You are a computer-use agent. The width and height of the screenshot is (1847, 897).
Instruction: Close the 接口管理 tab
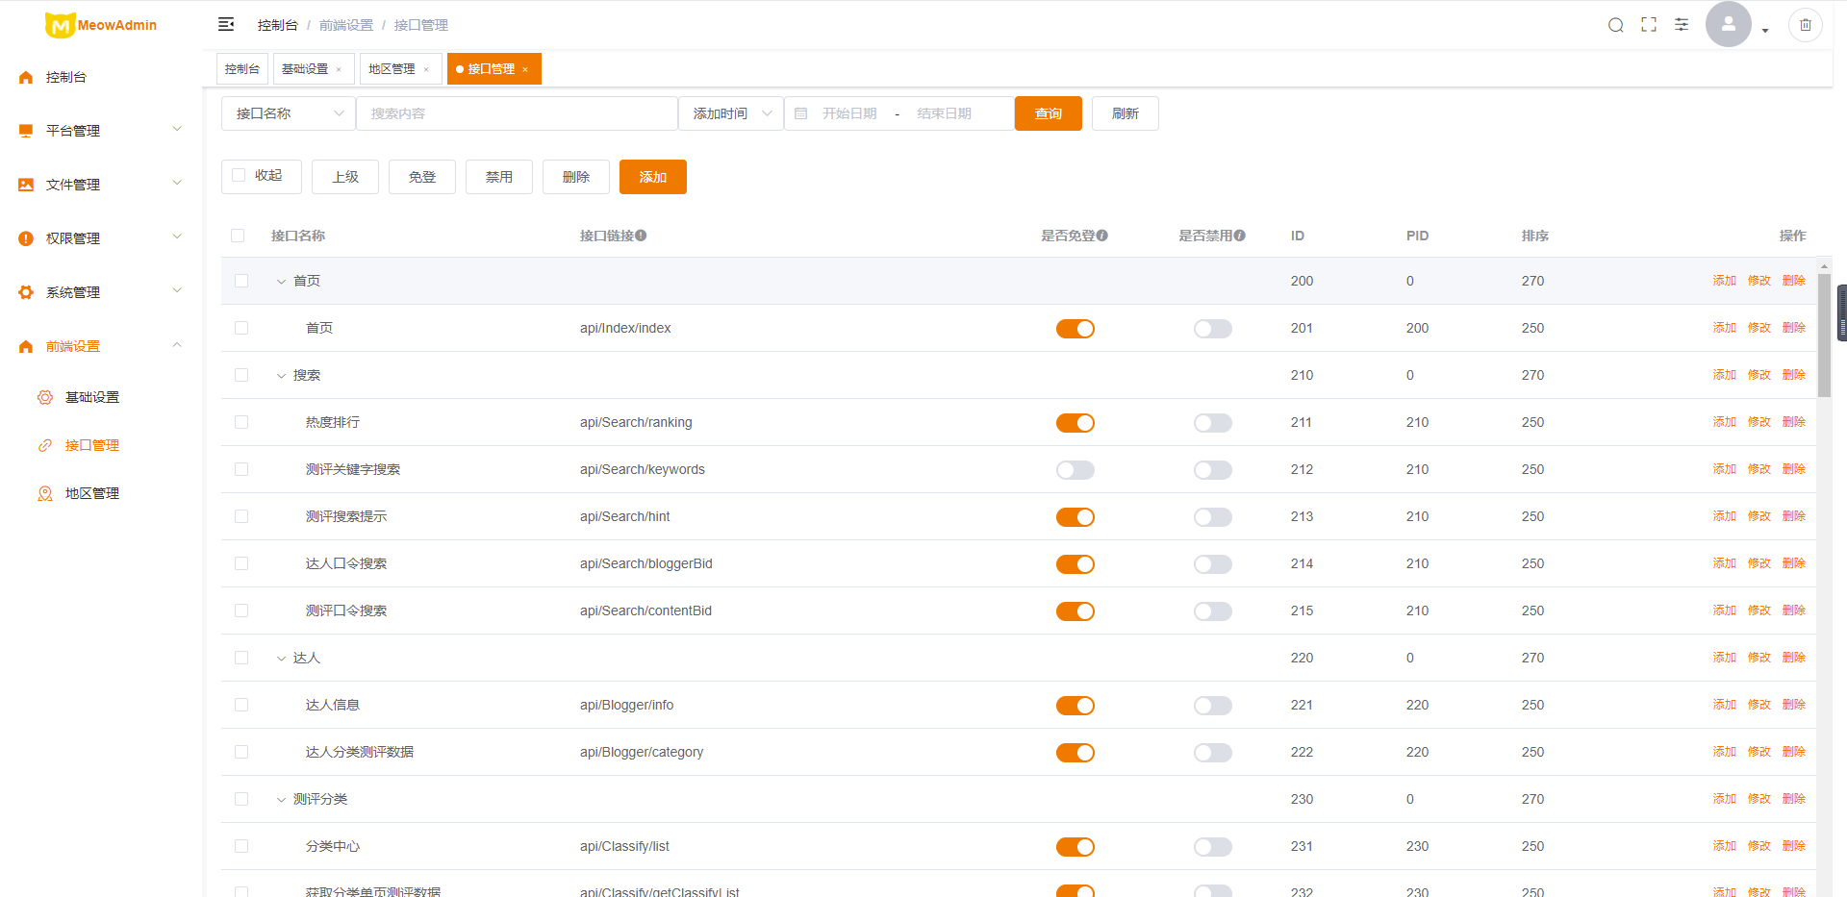pos(525,69)
